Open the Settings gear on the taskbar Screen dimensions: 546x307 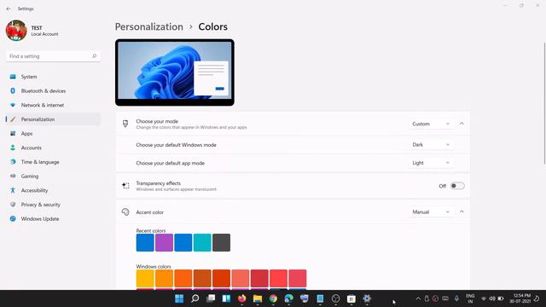click(367, 298)
